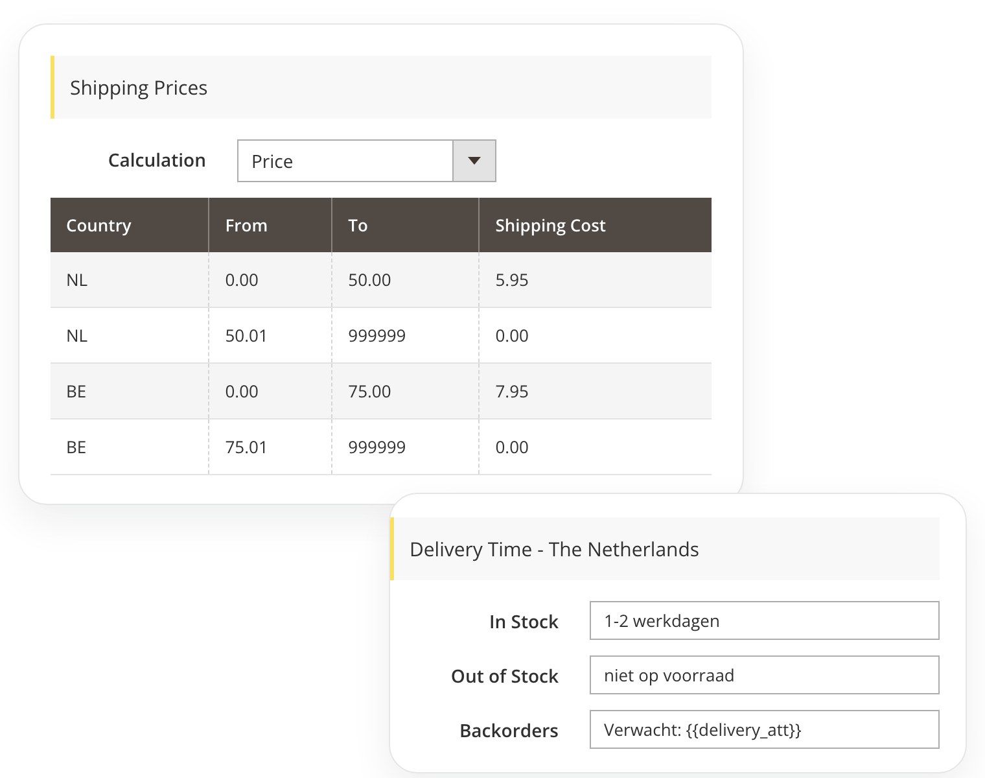Click the Delivery Time - The Netherlands heading
The height and width of the screenshot is (778, 985).
pos(554,549)
